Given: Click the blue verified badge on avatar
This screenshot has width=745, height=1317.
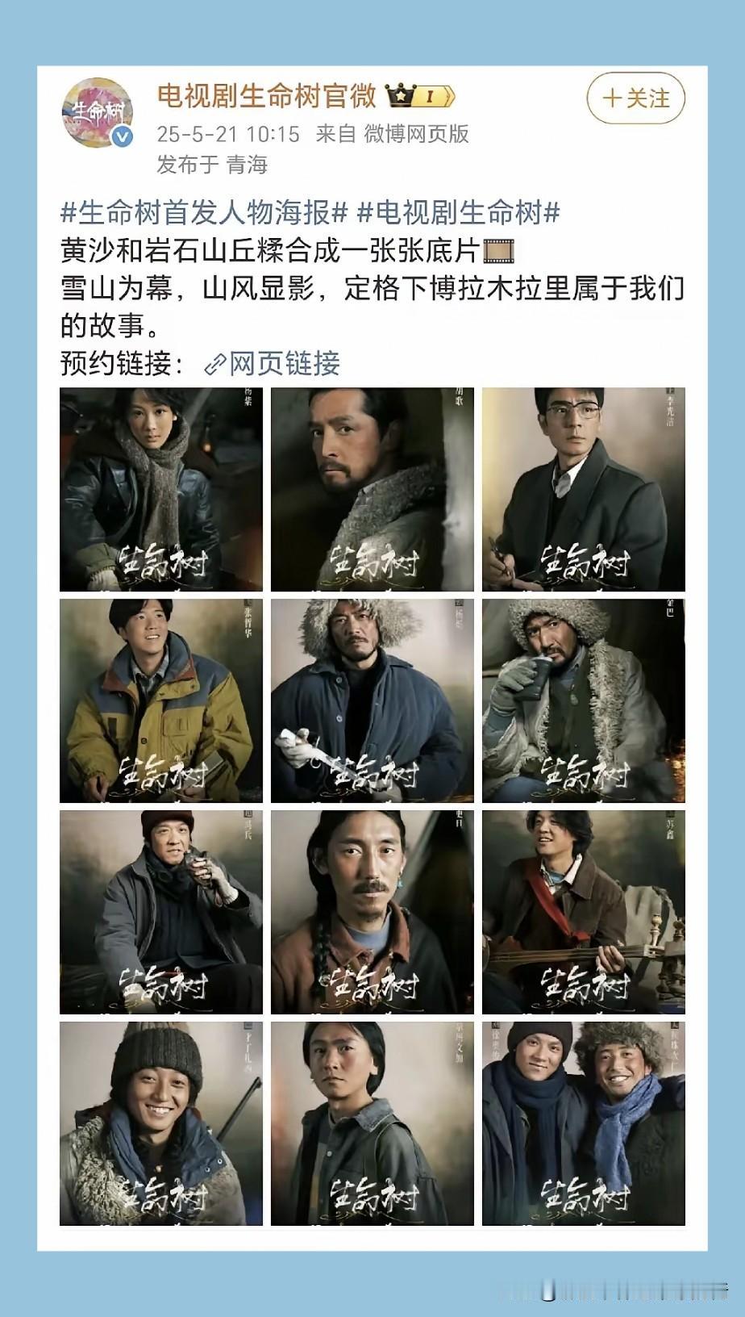Looking at the screenshot, I should coord(122,136).
